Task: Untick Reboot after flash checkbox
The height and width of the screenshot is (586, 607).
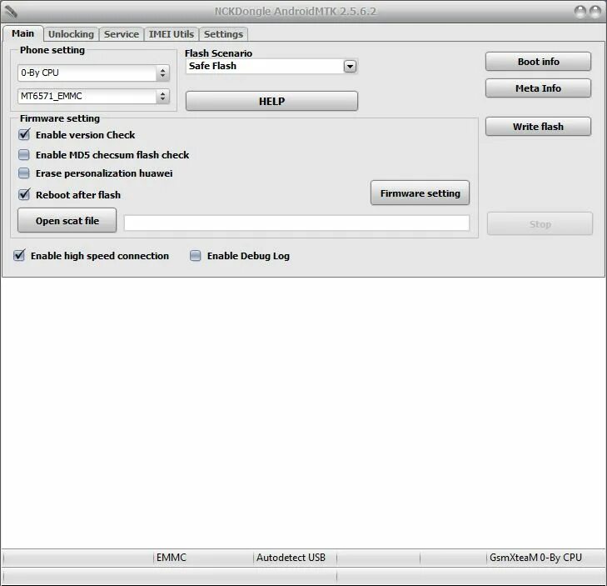Action: (24, 194)
